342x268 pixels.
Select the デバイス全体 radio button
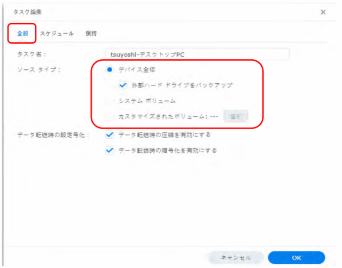pos(110,69)
